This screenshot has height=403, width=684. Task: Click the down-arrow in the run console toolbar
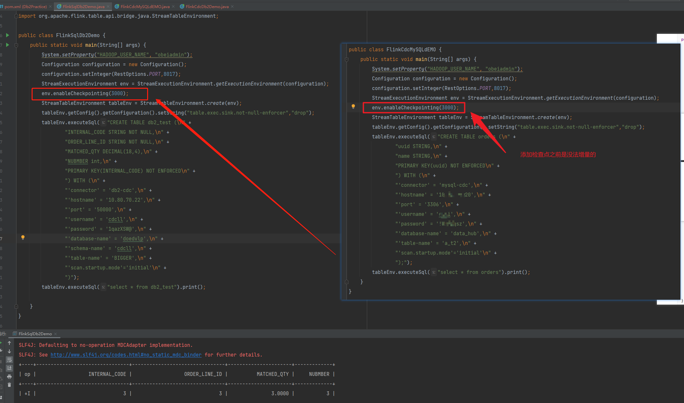tap(9, 351)
